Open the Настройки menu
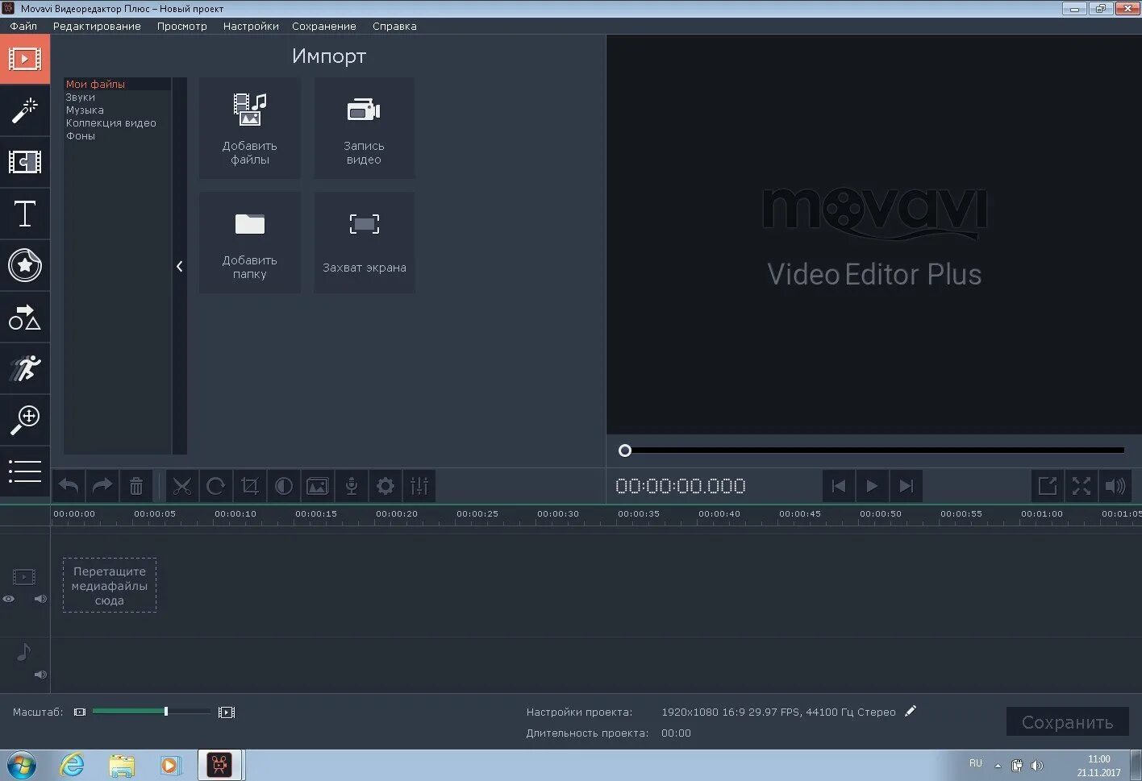This screenshot has width=1142, height=781. point(251,26)
